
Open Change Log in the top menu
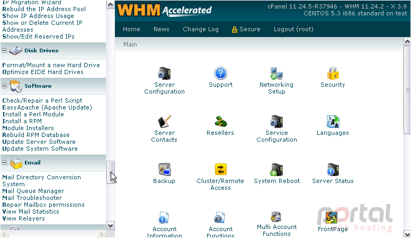(201, 29)
